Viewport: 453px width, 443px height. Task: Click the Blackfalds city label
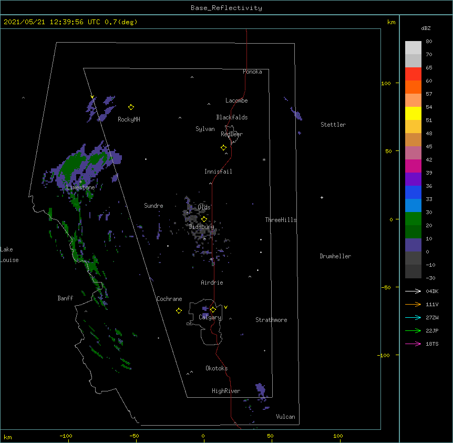point(232,117)
